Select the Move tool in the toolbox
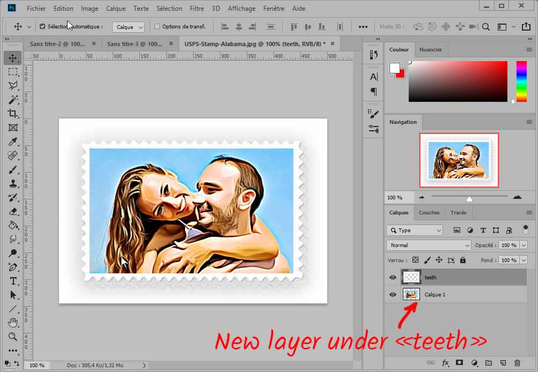Screen dimensions: 538x372 [13, 58]
